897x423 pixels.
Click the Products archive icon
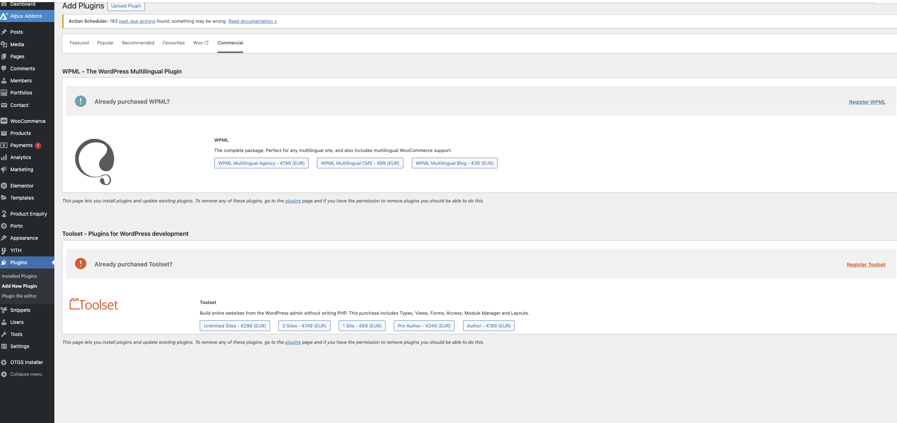click(x=4, y=133)
